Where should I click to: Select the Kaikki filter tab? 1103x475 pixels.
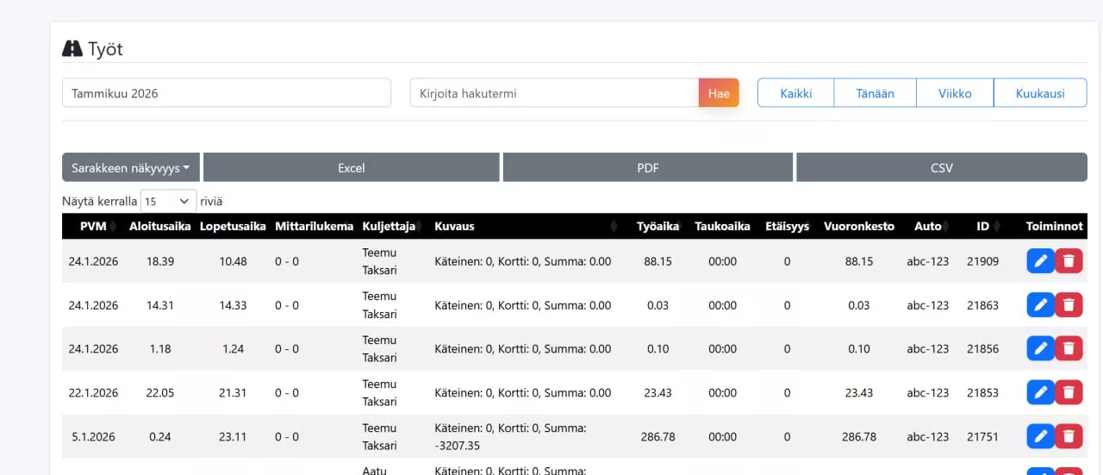(x=796, y=93)
